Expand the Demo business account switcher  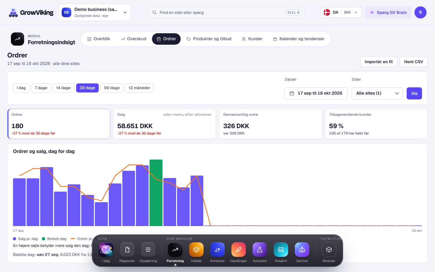click(x=95, y=12)
